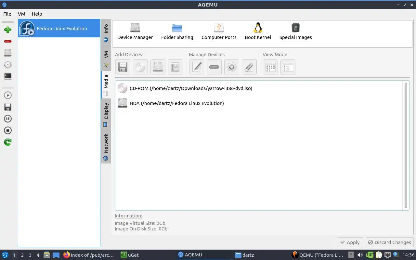The image size is (416, 260).
Task: Switch to workspace 2 in the panel
Action: click(x=22, y=255)
